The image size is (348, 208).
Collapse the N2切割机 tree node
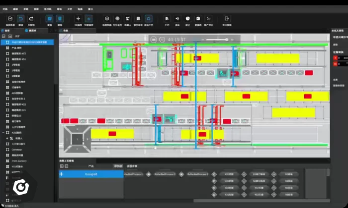[x=3, y=133]
